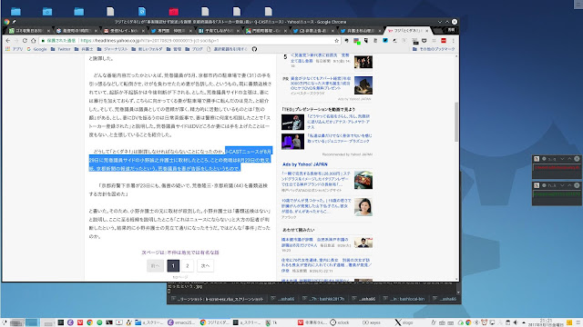The image size is (583, 327).
Task: Click the red icon on the desktop
Action: pos(174,12)
